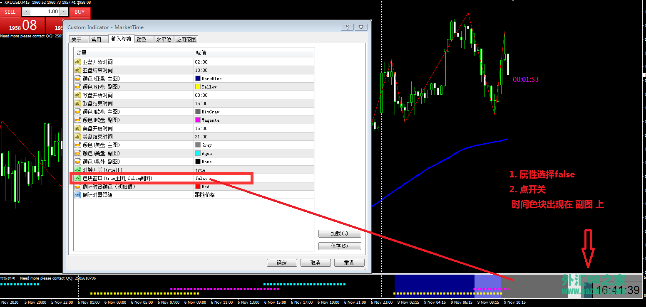Click the string icon beside 欧盘结束时间
The image size is (646, 307).
point(78,103)
